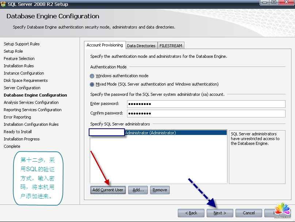Cancel the SQL Server setup
The width and height of the screenshot is (295, 222).
coord(249,213)
